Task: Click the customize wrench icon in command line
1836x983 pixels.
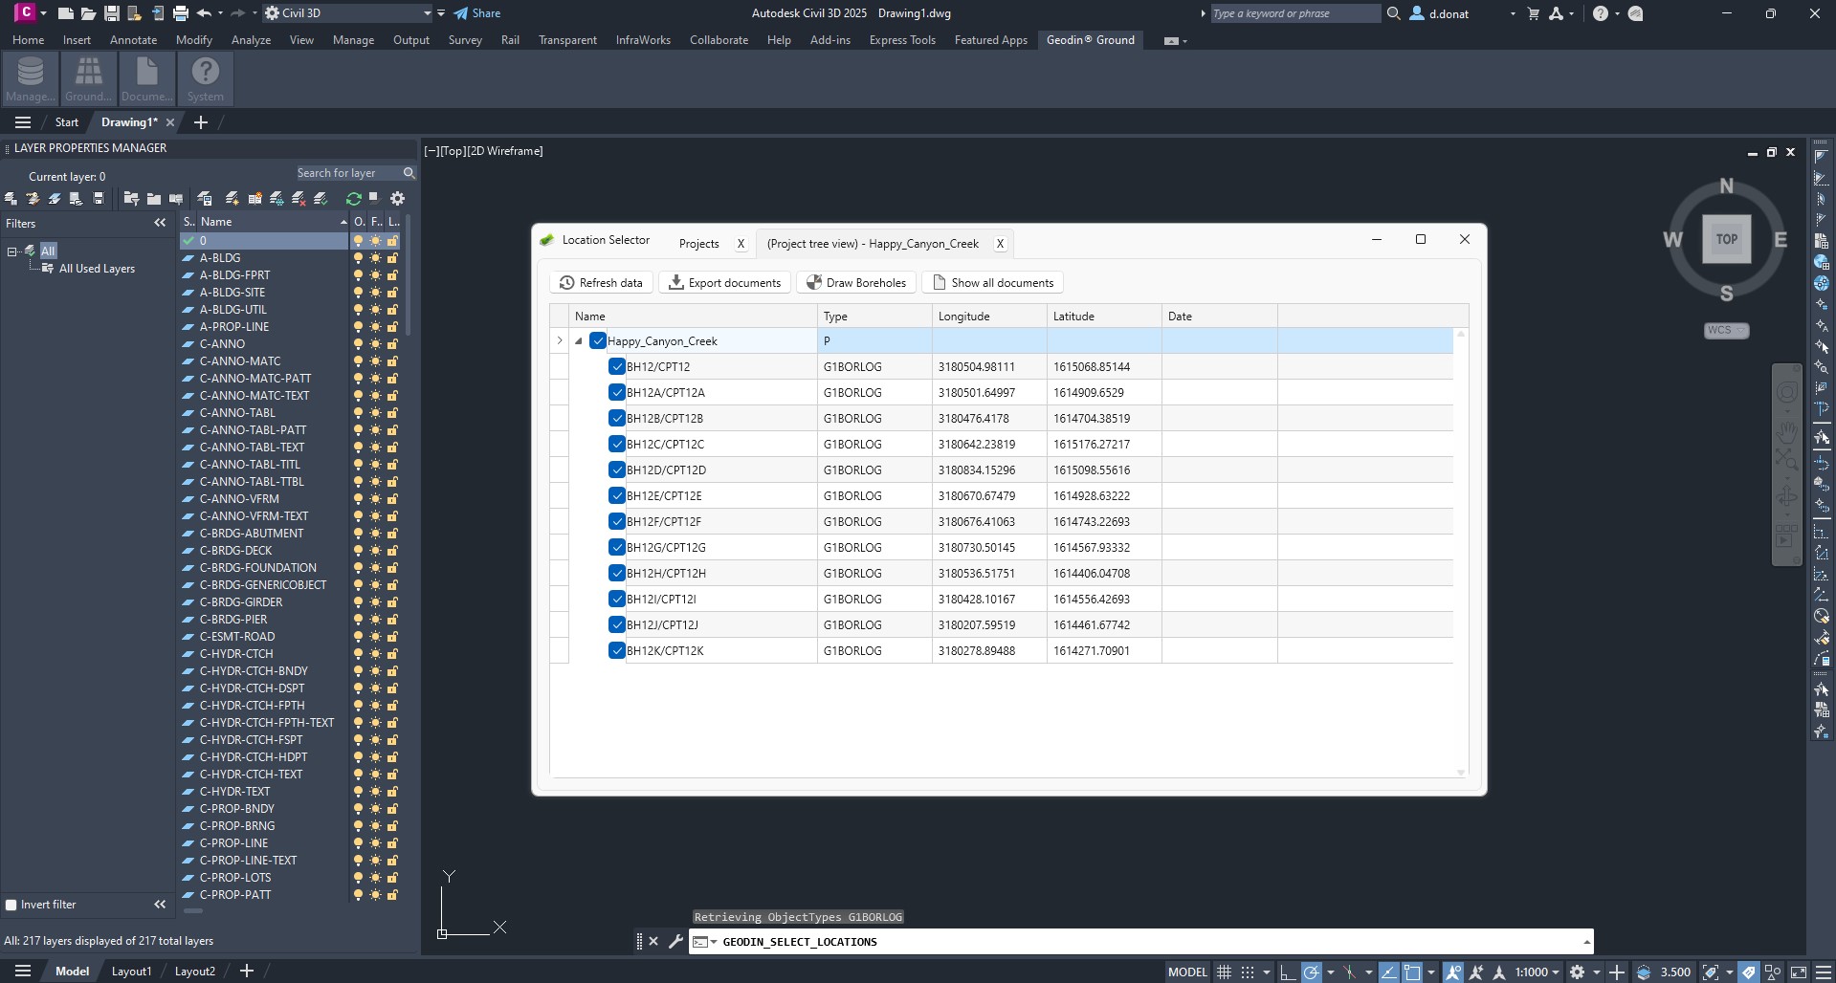Action: coord(675,942)
